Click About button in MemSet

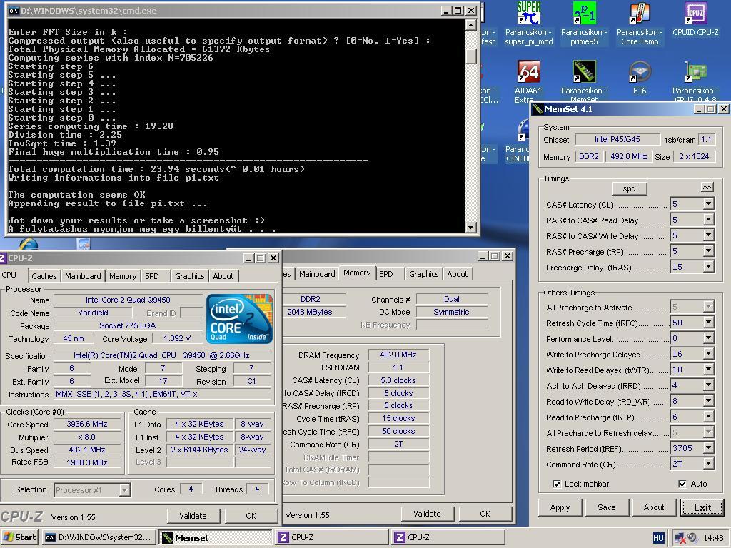[x=654, y=507]
